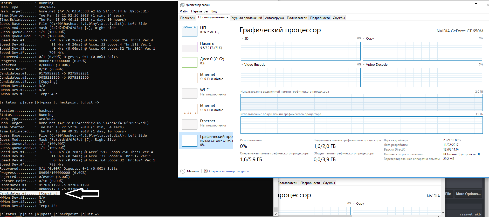Select the Wi-Fi performance item
Viewport: 489px width, 217px height.
click(x=190, y=93)
